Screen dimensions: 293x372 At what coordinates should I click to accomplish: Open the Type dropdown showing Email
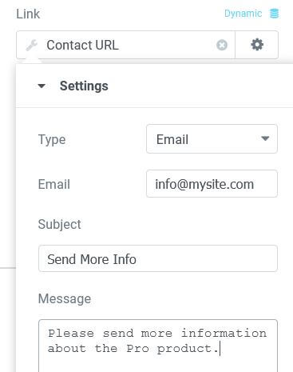pyautogui.click(x=212, y=139)
